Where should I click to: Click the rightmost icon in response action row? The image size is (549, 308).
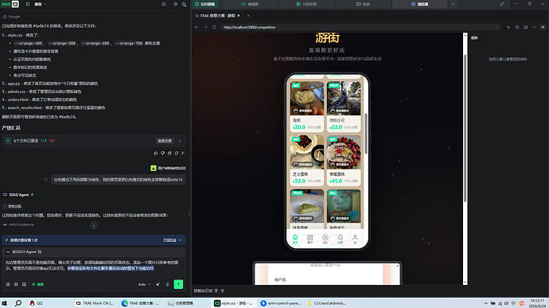(x=183, y=153)
